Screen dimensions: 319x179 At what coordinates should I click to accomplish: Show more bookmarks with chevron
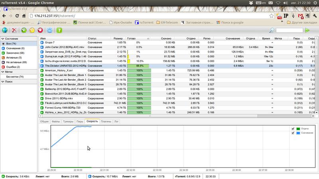click(282, 21)
